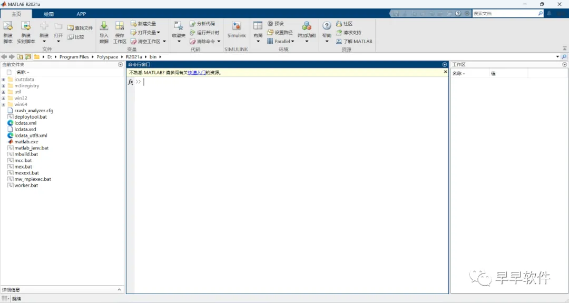Open the 命令行窗口 panel actions menu
The height and width of the screenshot is (303, 569).
445,65
